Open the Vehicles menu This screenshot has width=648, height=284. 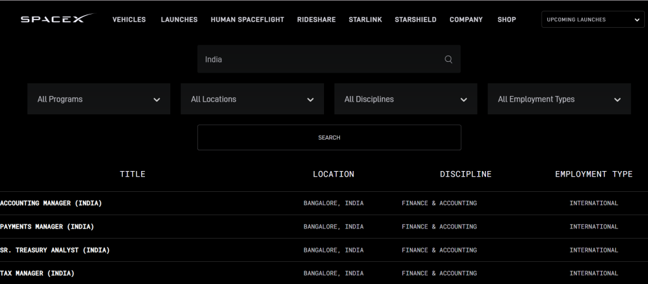[129, 20]
